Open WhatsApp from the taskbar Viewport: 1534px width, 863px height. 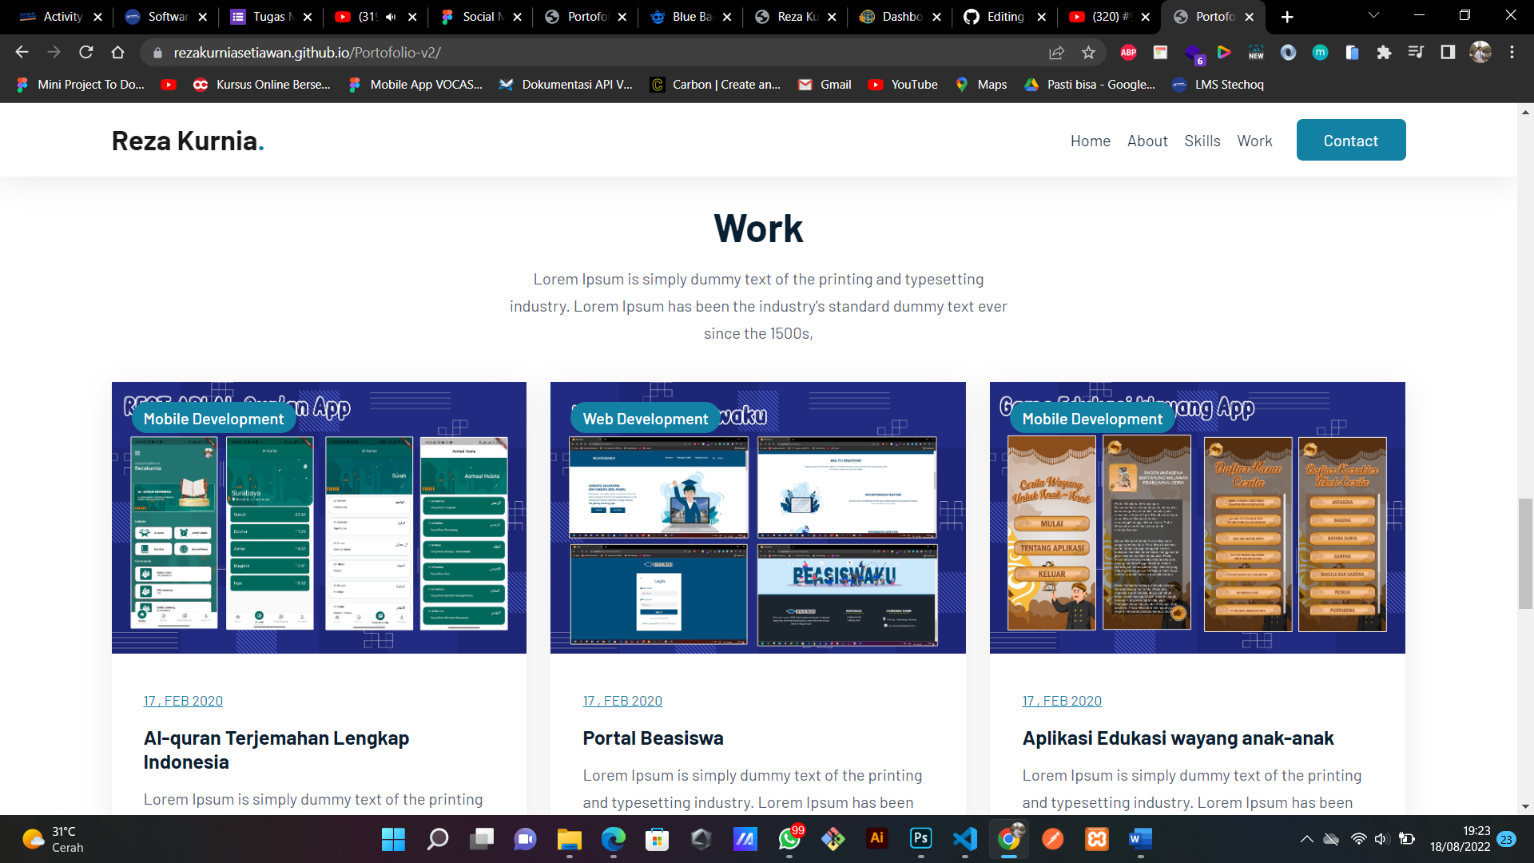coord(789,840)
